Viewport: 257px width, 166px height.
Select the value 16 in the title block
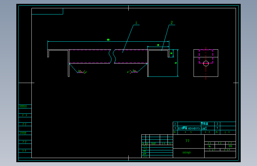[x=210, y=146]
